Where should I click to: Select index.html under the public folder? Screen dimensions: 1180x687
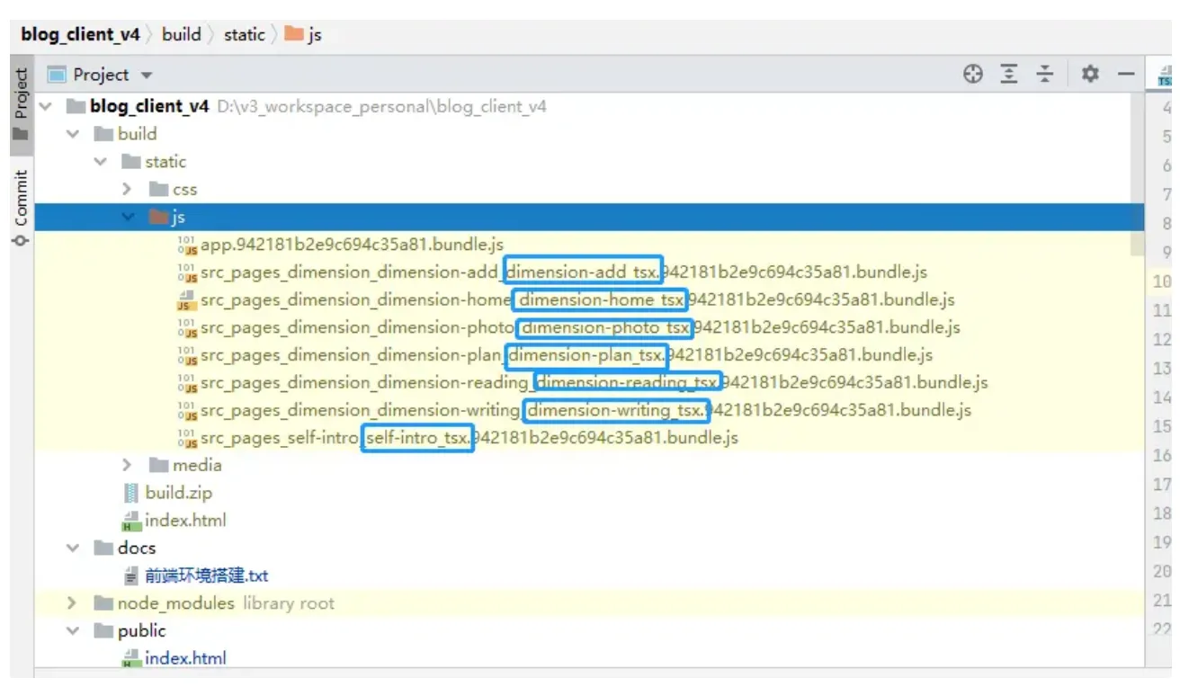click(x=185, y=658)
